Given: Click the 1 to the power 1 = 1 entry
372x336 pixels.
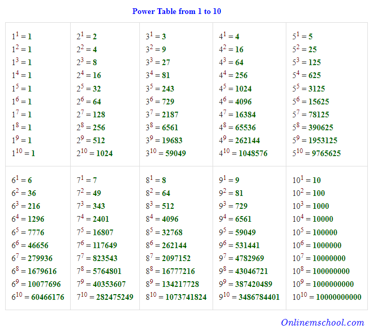Looking at the screenshot, I should click(22, 37).
